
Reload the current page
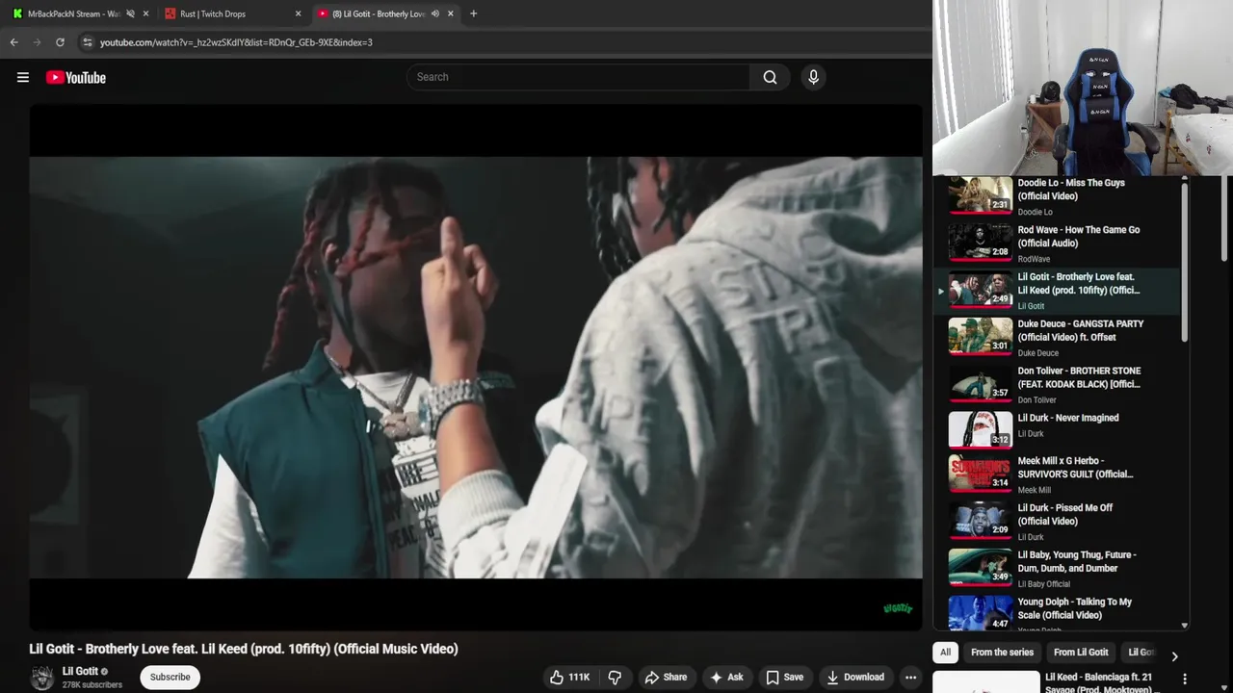[x=60, y=42]
